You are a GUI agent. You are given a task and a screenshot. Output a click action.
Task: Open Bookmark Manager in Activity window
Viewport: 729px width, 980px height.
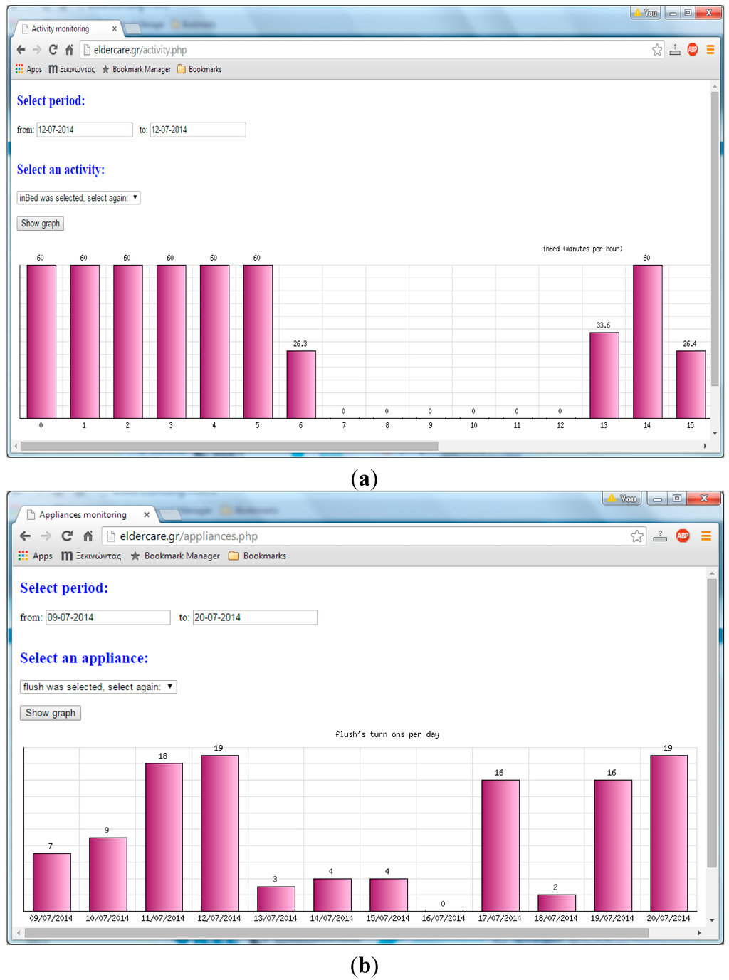point(136,69)
